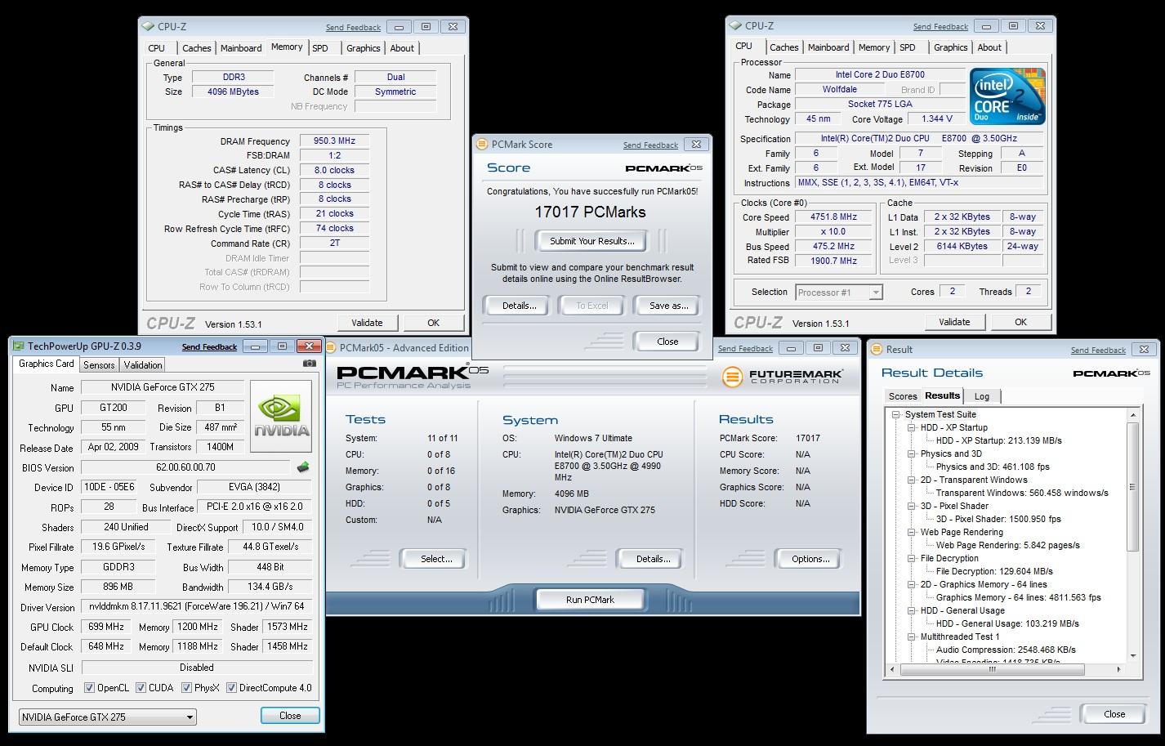
Task: Click the DRAM Frequency value field
Action: click(x=334, y=141)
